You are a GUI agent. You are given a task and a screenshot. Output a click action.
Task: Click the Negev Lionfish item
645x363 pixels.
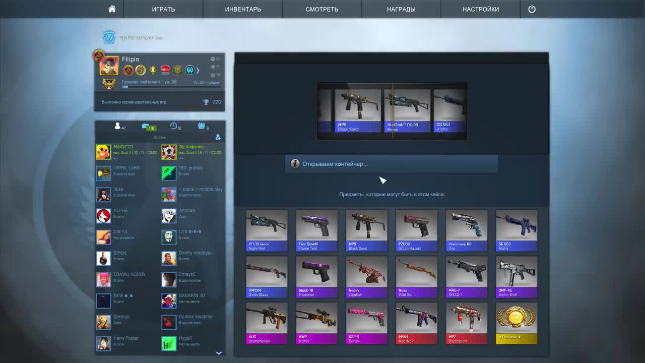click(x=366, y=277)
